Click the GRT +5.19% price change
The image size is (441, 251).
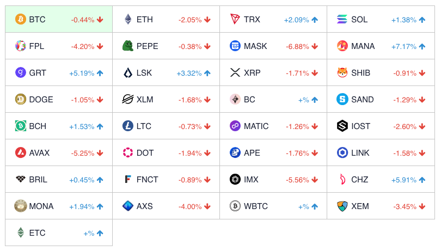coord(82,73)
